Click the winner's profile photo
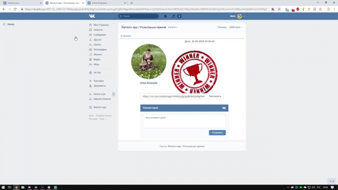The image size is (338, 190). [149, 62]
